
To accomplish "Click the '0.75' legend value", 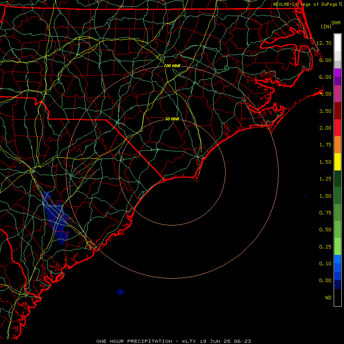I will pos(325,213).
